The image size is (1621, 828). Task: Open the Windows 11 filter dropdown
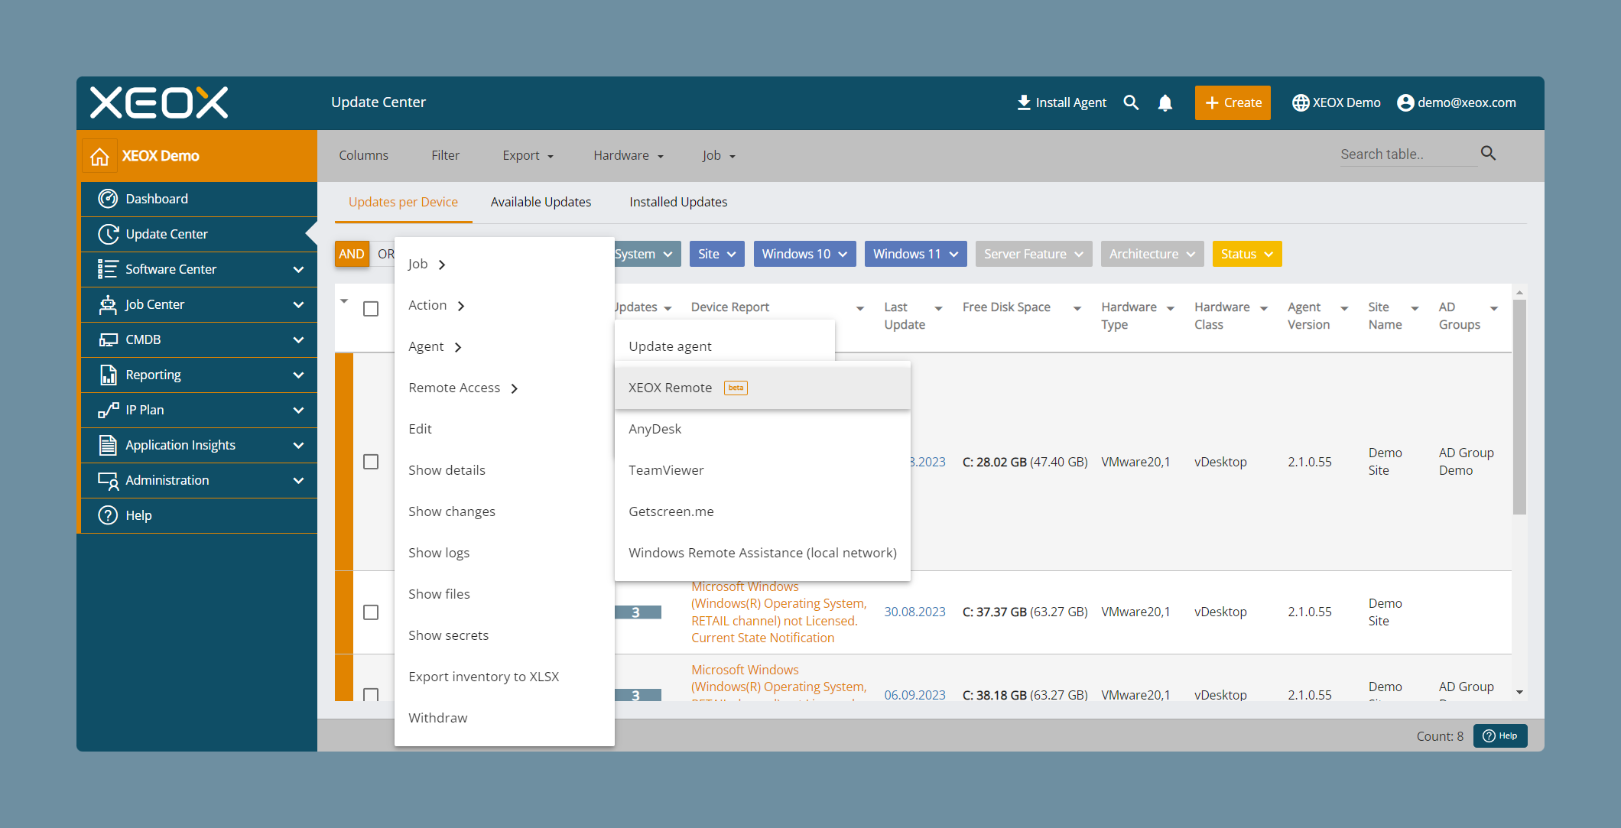915,254
